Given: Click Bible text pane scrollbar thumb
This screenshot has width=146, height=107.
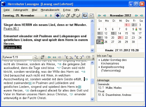Looking at the screenshot, I should [92, 81].
